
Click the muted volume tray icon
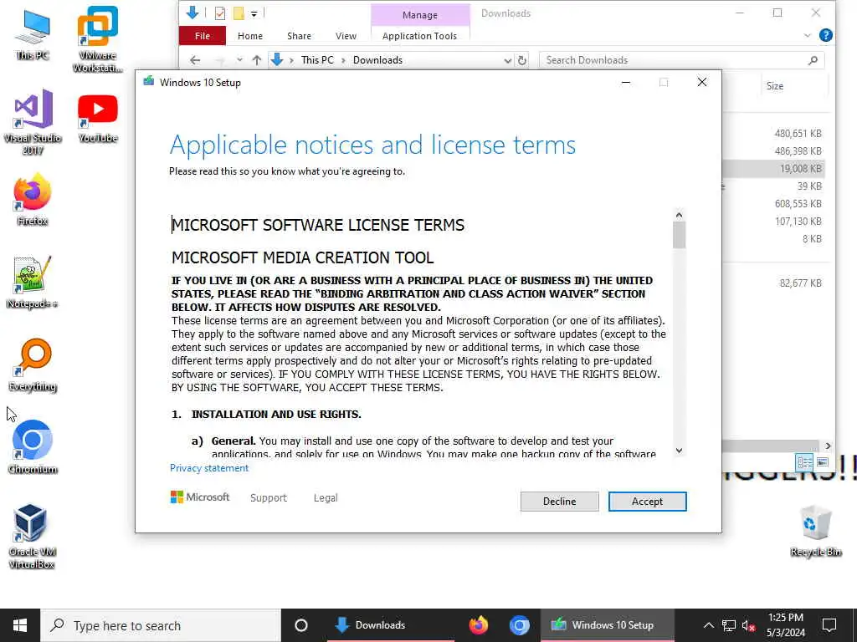click(748, 625)
